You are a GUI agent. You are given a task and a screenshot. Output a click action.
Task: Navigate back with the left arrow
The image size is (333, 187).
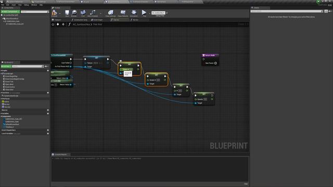click(x=58, y=24)
